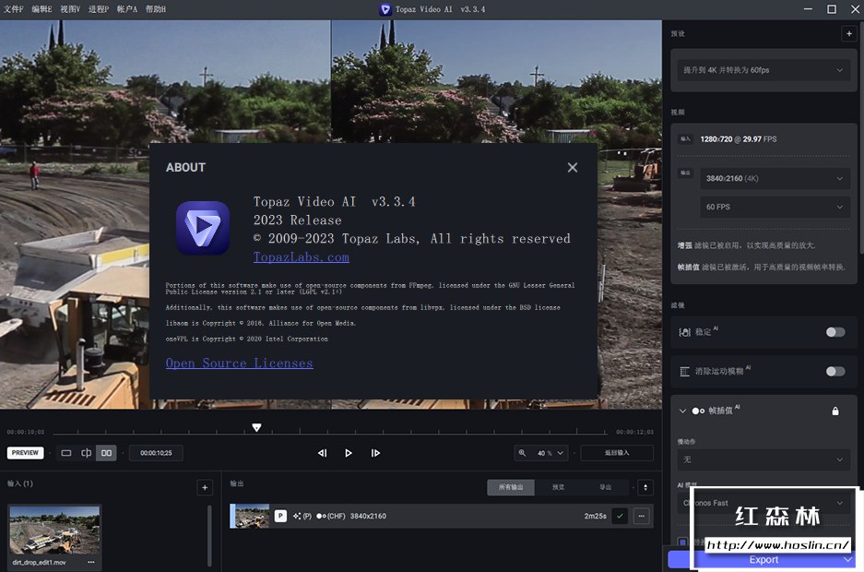Open the output row more options menu

[642, 517]
